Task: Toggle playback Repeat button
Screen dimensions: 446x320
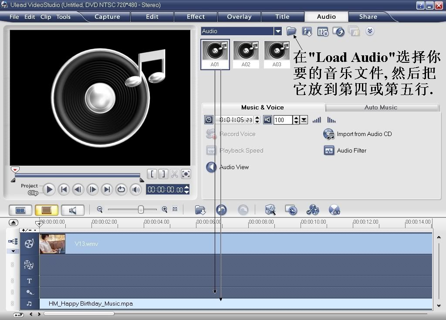Action: [x=122, y=189]
